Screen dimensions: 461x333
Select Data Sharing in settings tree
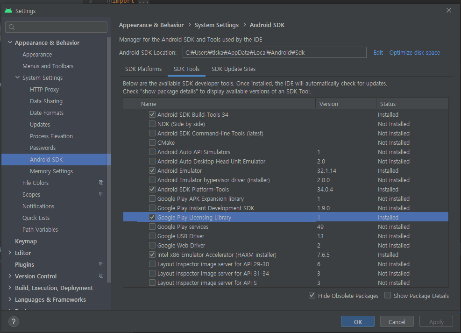coord(46,101)
